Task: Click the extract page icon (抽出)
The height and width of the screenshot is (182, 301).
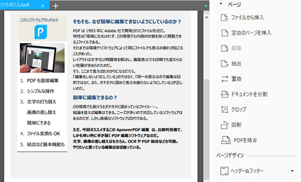Action: pos(225,63)
